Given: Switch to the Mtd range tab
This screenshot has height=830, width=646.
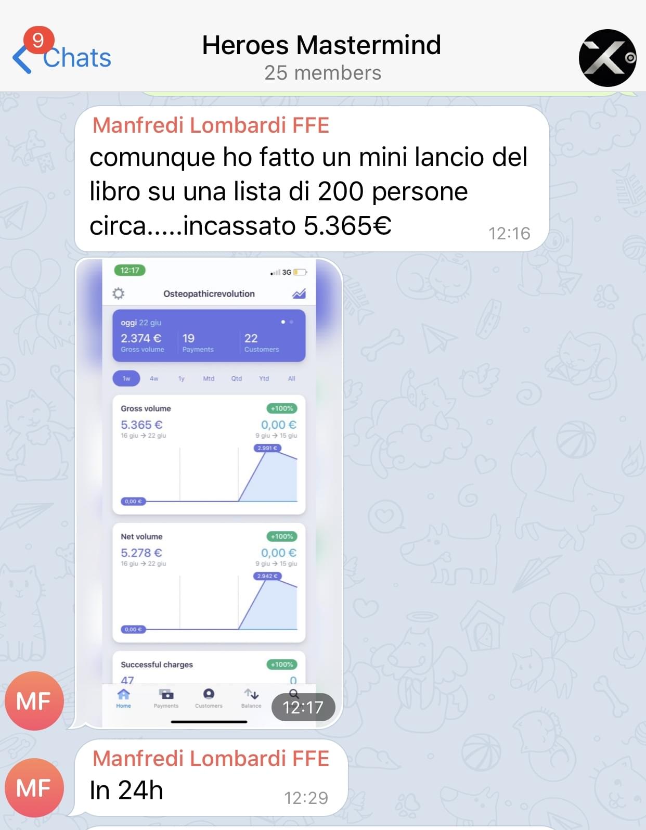Looking at the screenshot, I should pos(209,378).
